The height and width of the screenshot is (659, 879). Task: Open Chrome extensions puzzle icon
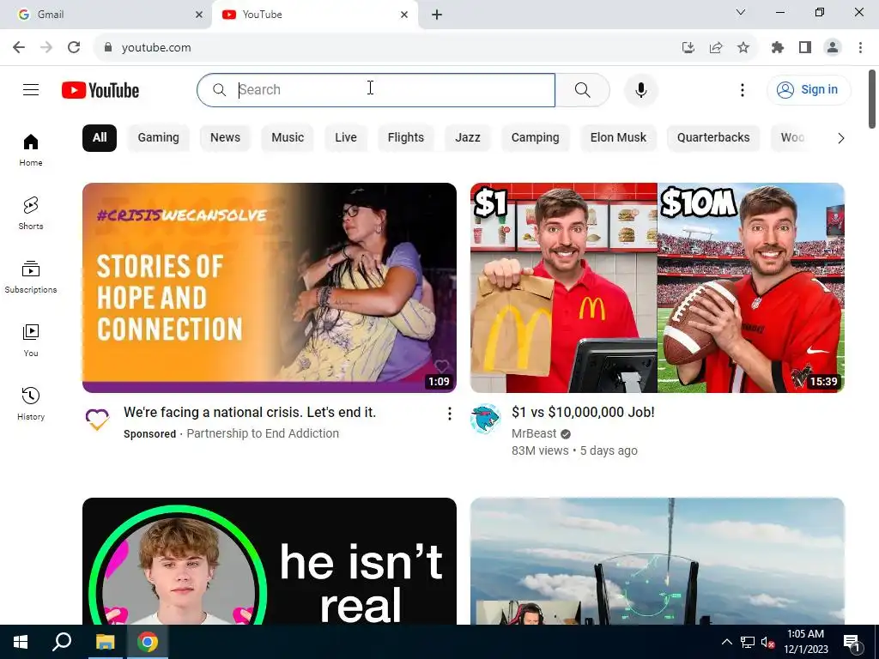tap(778, 47)
